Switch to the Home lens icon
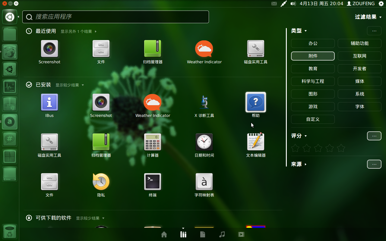Screen dimensions: 386x241 pos(164,234)
